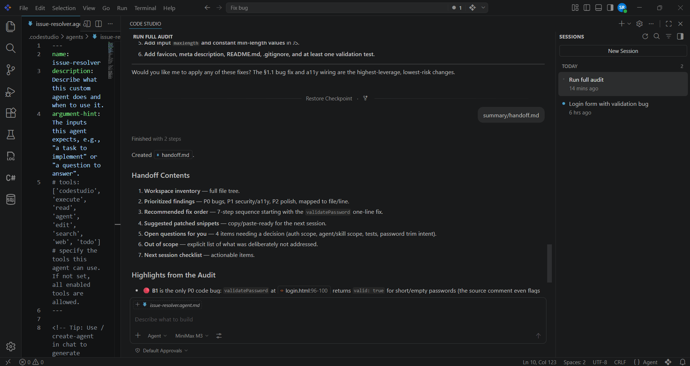Toggle the bottom panel layout button
Viewport: 690px width, 366px height.
tap(598, 8)
